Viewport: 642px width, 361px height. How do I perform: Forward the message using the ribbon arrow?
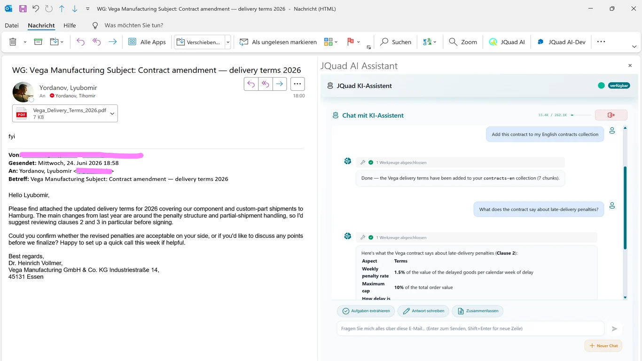point(112,42)
